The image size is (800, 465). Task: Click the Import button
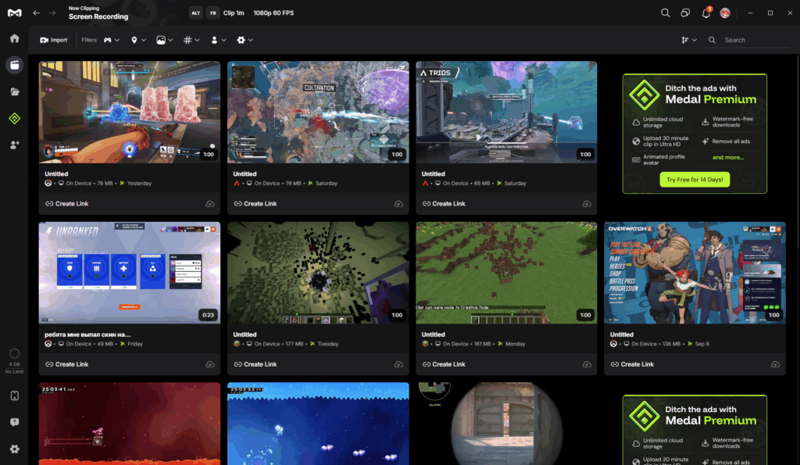tap(54, 40)
